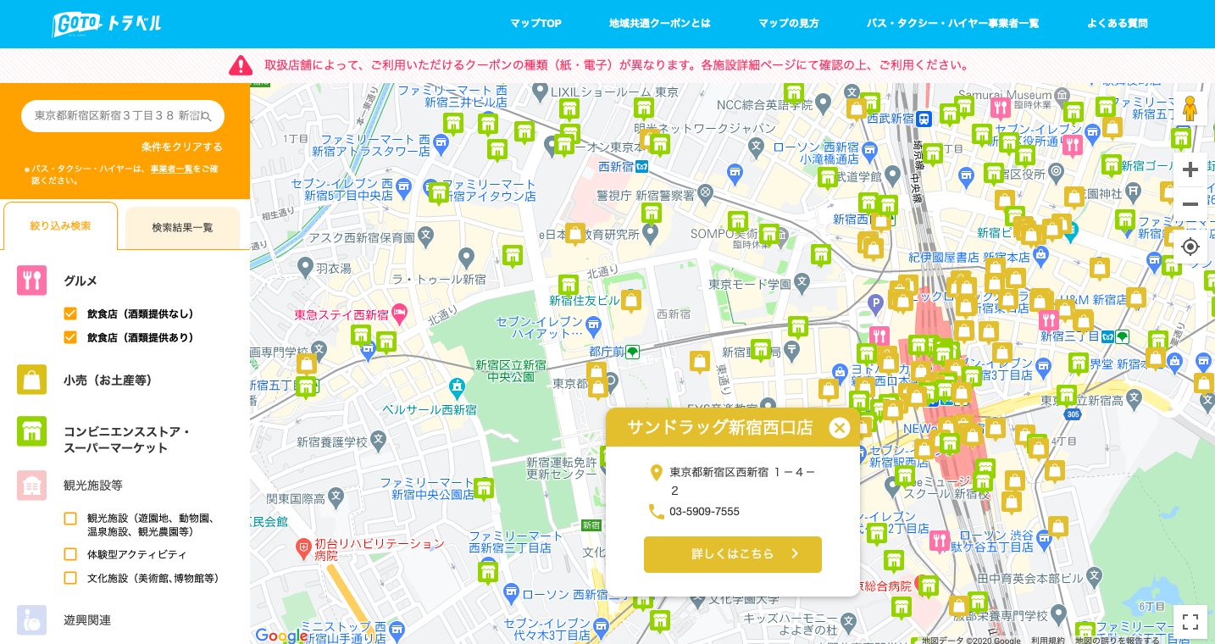Click the bag marker near 都庁前 station
This screenshot has width=1215, height=644.
point(597,375)
